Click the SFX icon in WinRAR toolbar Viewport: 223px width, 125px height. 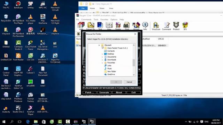click(185, 26)
